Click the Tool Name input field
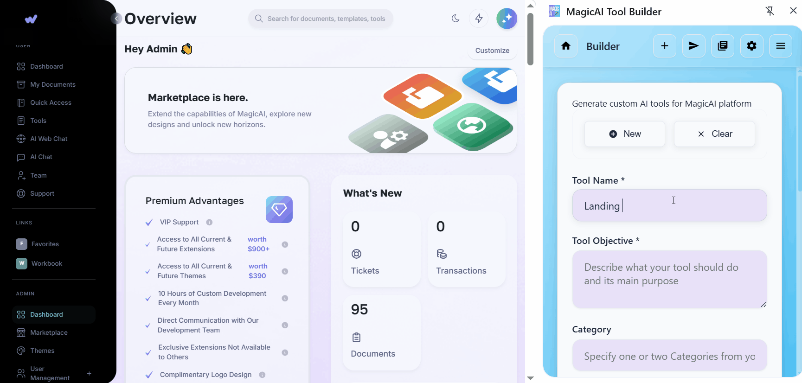Image resolution: width=802 pixels, height=383 pixels. (x=669, y=205)
